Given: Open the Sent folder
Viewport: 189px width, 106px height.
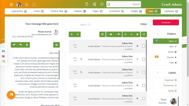Looking at the screenshot, I should 166,47.
